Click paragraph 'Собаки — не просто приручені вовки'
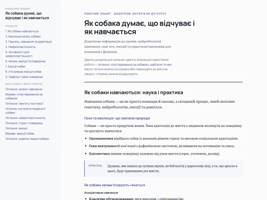This screenshot has width=267, height=200. [x=163, y=128]
